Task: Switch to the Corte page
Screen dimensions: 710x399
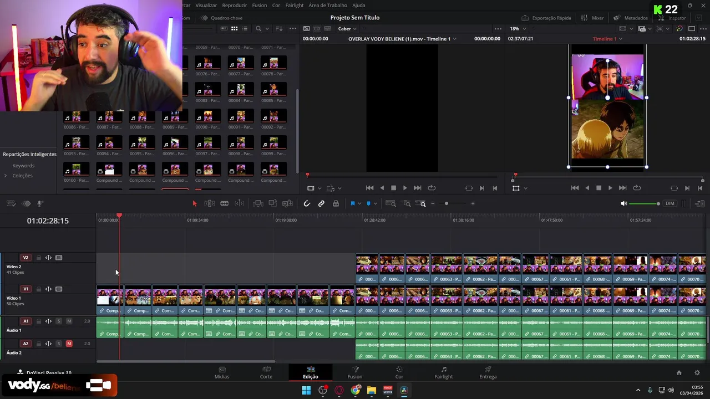Action: 266,372
